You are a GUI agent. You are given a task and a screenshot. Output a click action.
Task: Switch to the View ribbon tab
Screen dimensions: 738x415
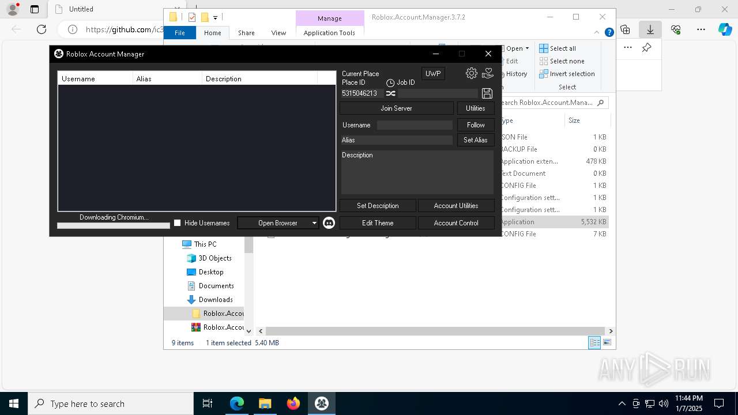point(278,33)
